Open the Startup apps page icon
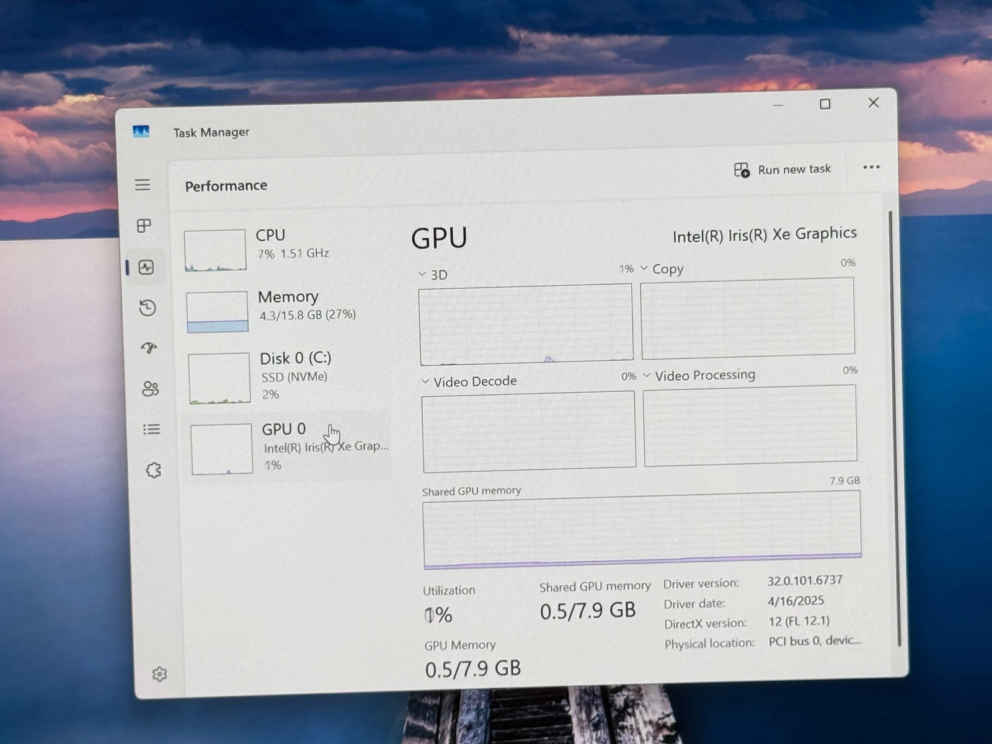 pyautogui.click(x=149, y=348)
